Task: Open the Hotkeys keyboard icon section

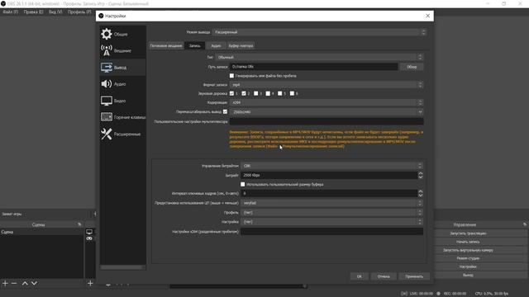Action: [107, 117]
